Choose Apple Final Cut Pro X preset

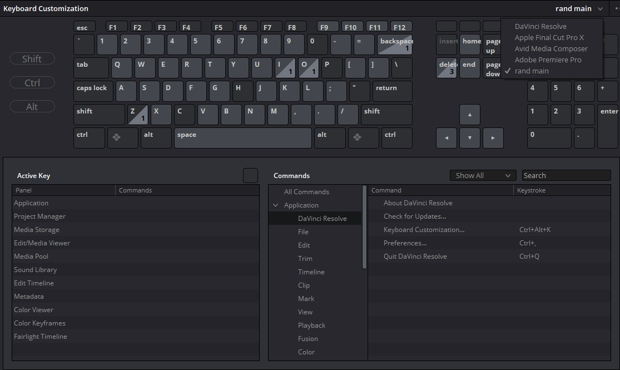[x=549, y=37]
